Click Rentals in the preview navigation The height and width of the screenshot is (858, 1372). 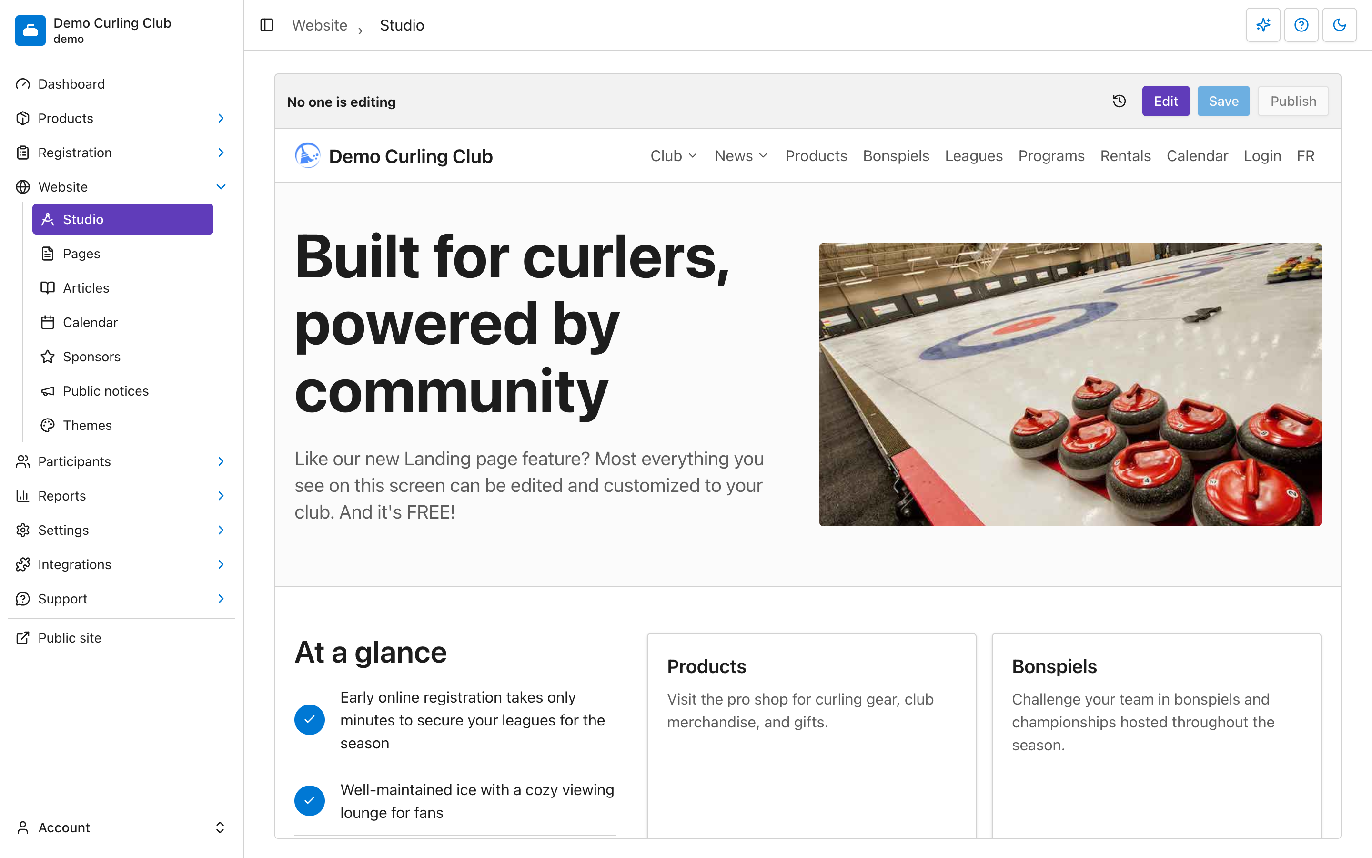point(1125,156)
